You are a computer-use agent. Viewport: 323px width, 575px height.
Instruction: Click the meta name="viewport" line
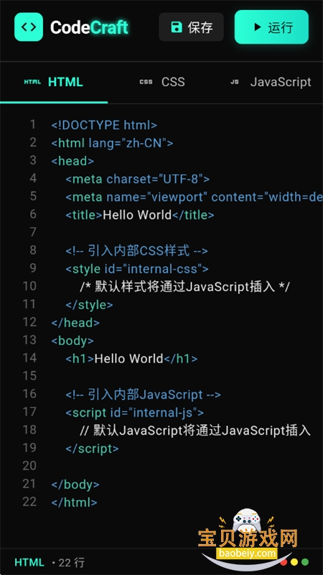click(194, 197)
